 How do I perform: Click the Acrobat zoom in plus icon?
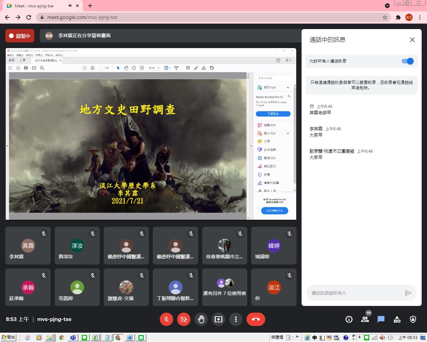tap(142, 68)
